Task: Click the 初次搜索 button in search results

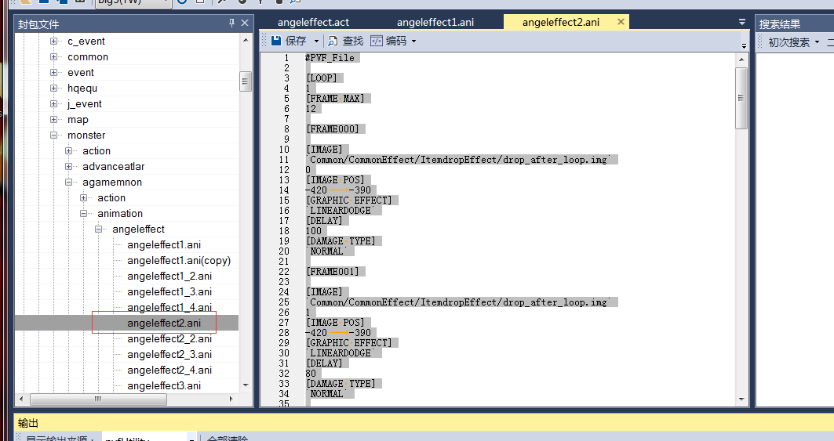Action: pos(788,42)
